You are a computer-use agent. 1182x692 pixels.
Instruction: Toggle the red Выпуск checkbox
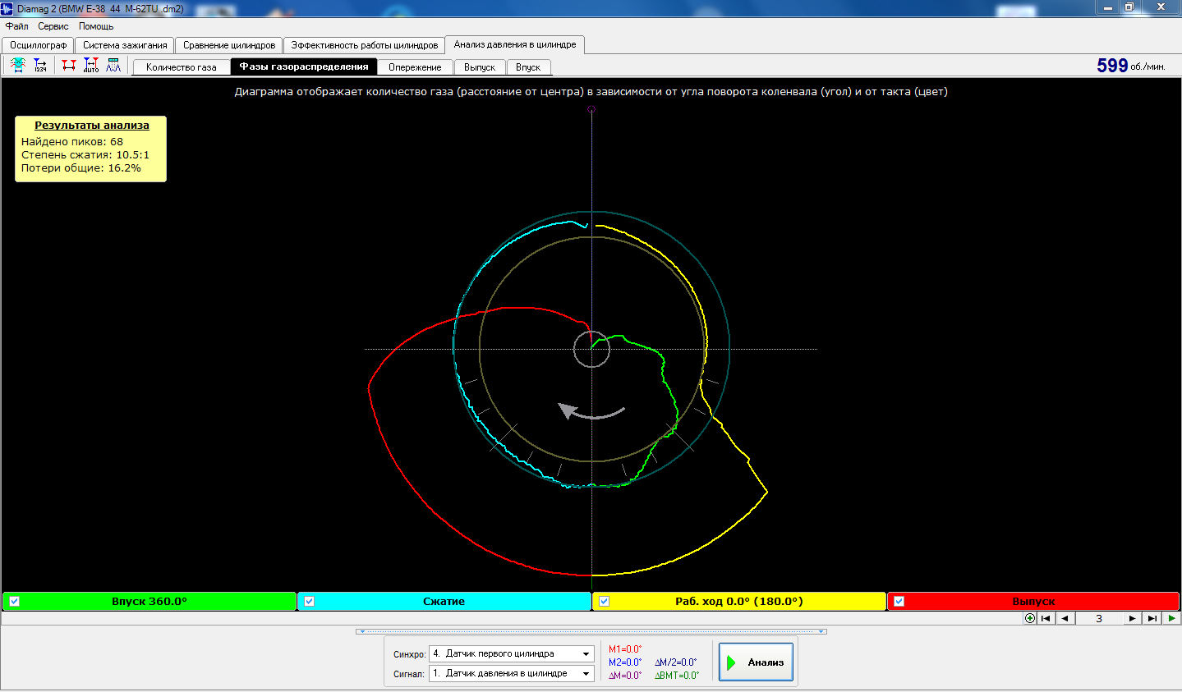[899, 602]
